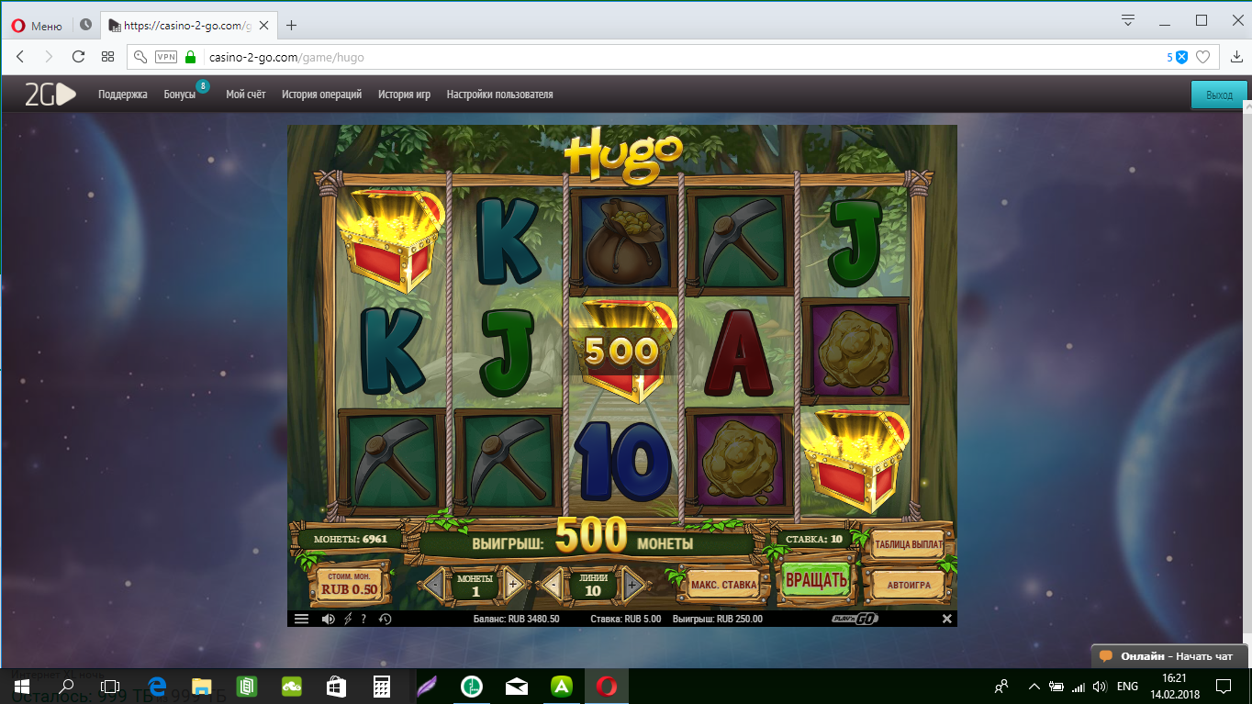Screen dimensions: 1252x704
Task: Click the green security padlock icon
Action: pyautogui.click(x=191, y=57)
